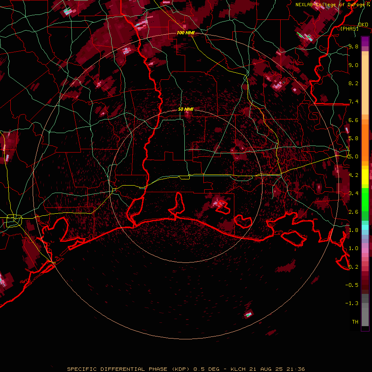Click the 8.2 value on the color scale
The image size is (372, 372).
pos(353,83)
